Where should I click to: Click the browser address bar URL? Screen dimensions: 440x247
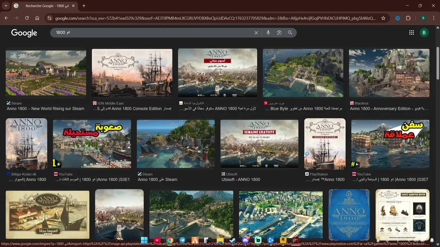[215, 18]
